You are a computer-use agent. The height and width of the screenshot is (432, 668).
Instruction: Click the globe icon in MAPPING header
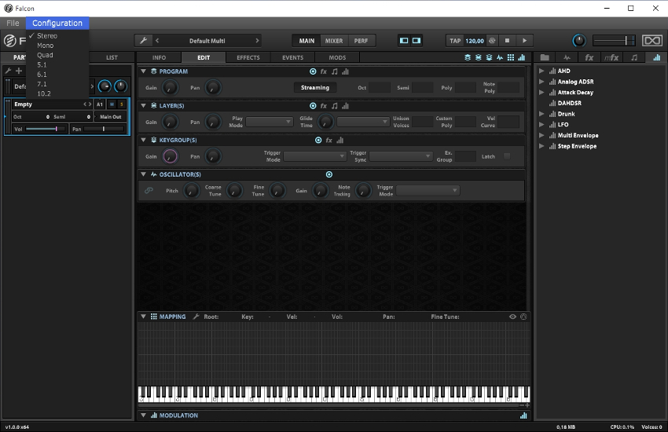[523, 317]
